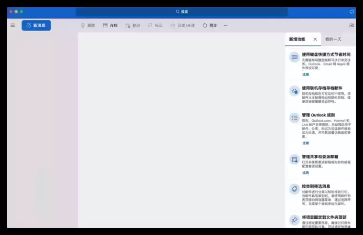Close the 新增功能 tab
The image size is (363, 235).
(315, 39)
